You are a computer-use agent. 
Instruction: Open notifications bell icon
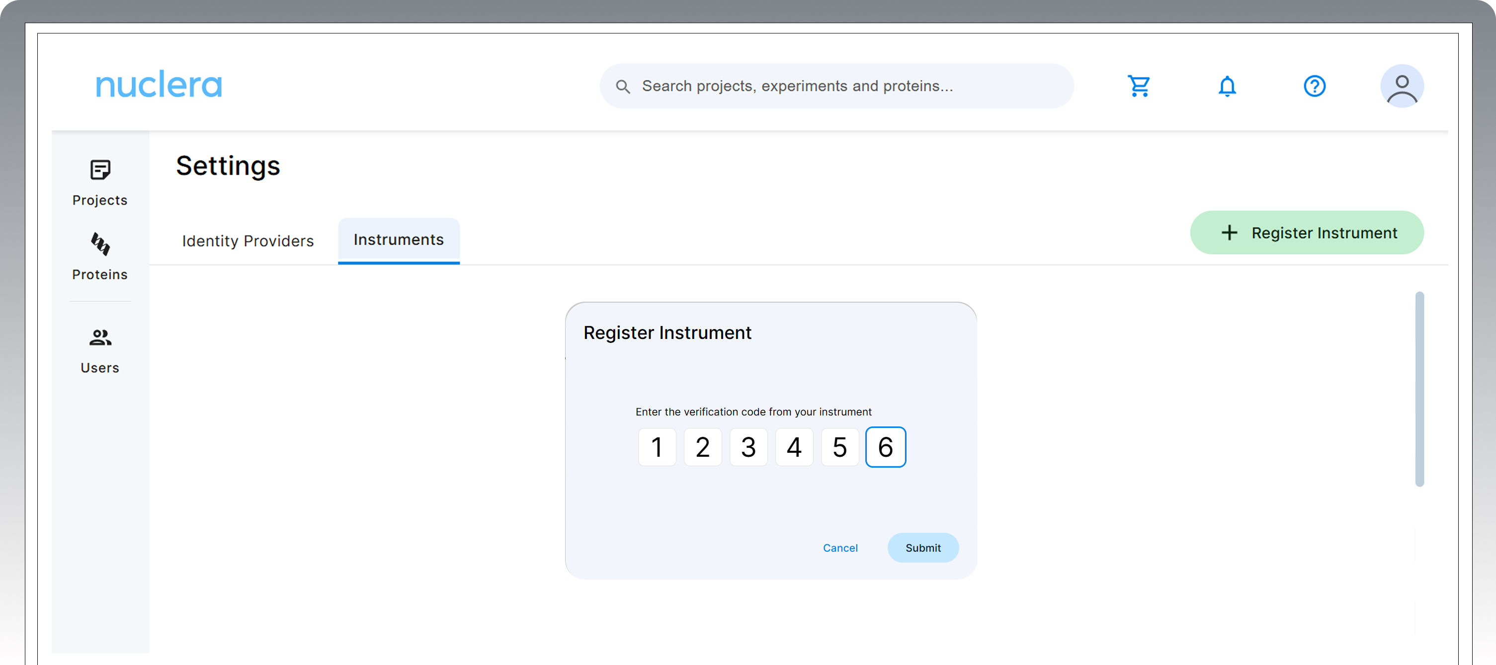click(1227, 86)
